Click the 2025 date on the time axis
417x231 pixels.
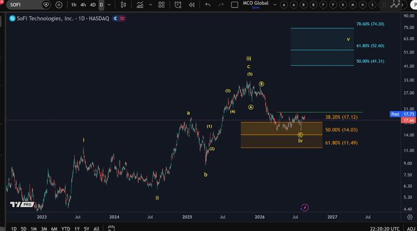[x=187, y=217]
